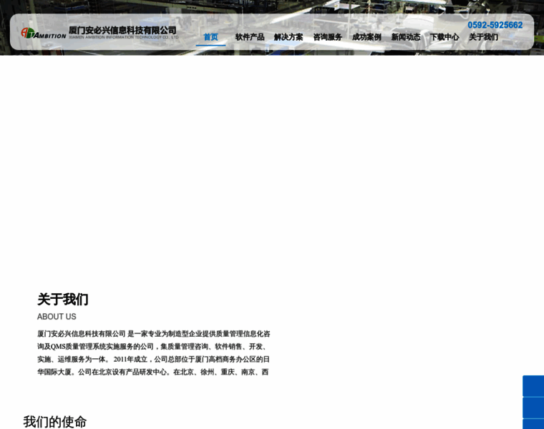Click the 我们的使命 heading
The height and width of the screenshot is (429, 544).
click(x=55, y=422)
